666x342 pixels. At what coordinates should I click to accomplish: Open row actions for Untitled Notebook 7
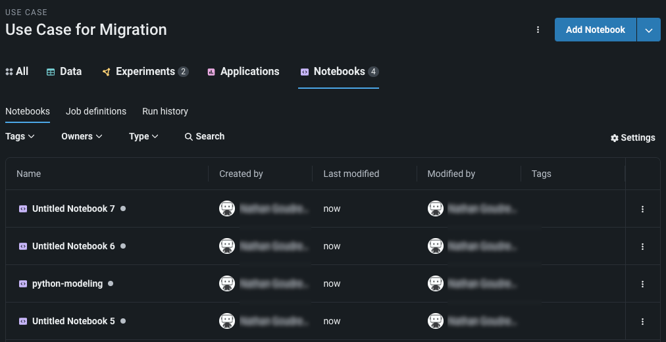pos(642,209)
